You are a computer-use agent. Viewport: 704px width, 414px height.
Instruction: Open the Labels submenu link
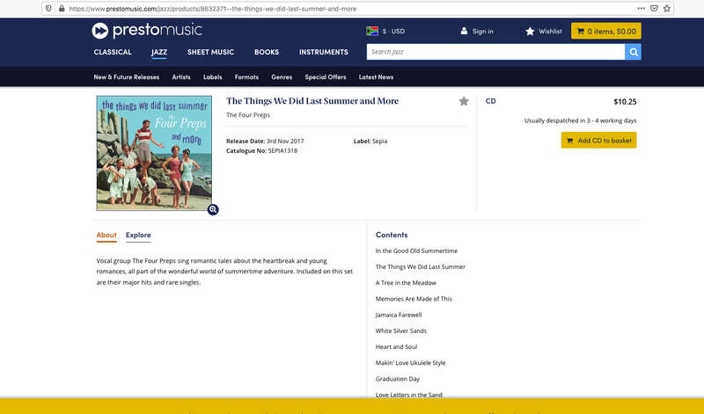(x=212, y=77)
